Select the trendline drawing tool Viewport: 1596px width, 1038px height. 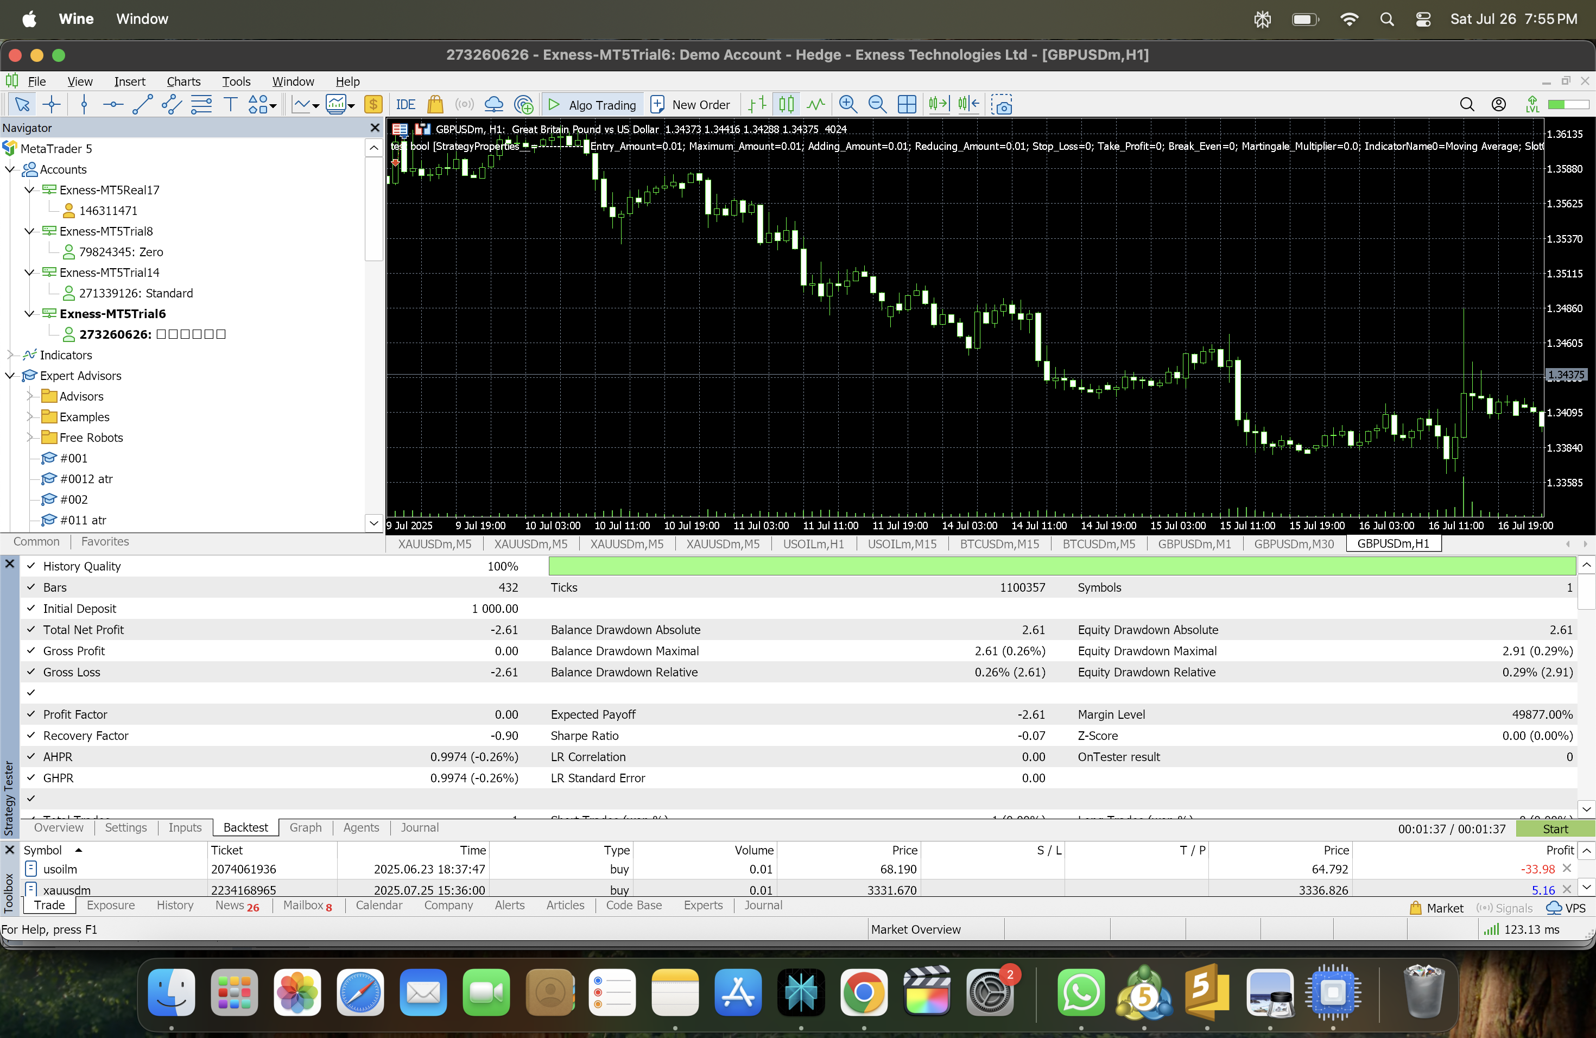click(x=142, y=105)
